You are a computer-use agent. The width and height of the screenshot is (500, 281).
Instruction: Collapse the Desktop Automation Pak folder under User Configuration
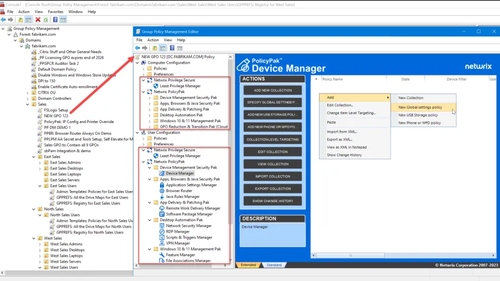pos(150,220)
